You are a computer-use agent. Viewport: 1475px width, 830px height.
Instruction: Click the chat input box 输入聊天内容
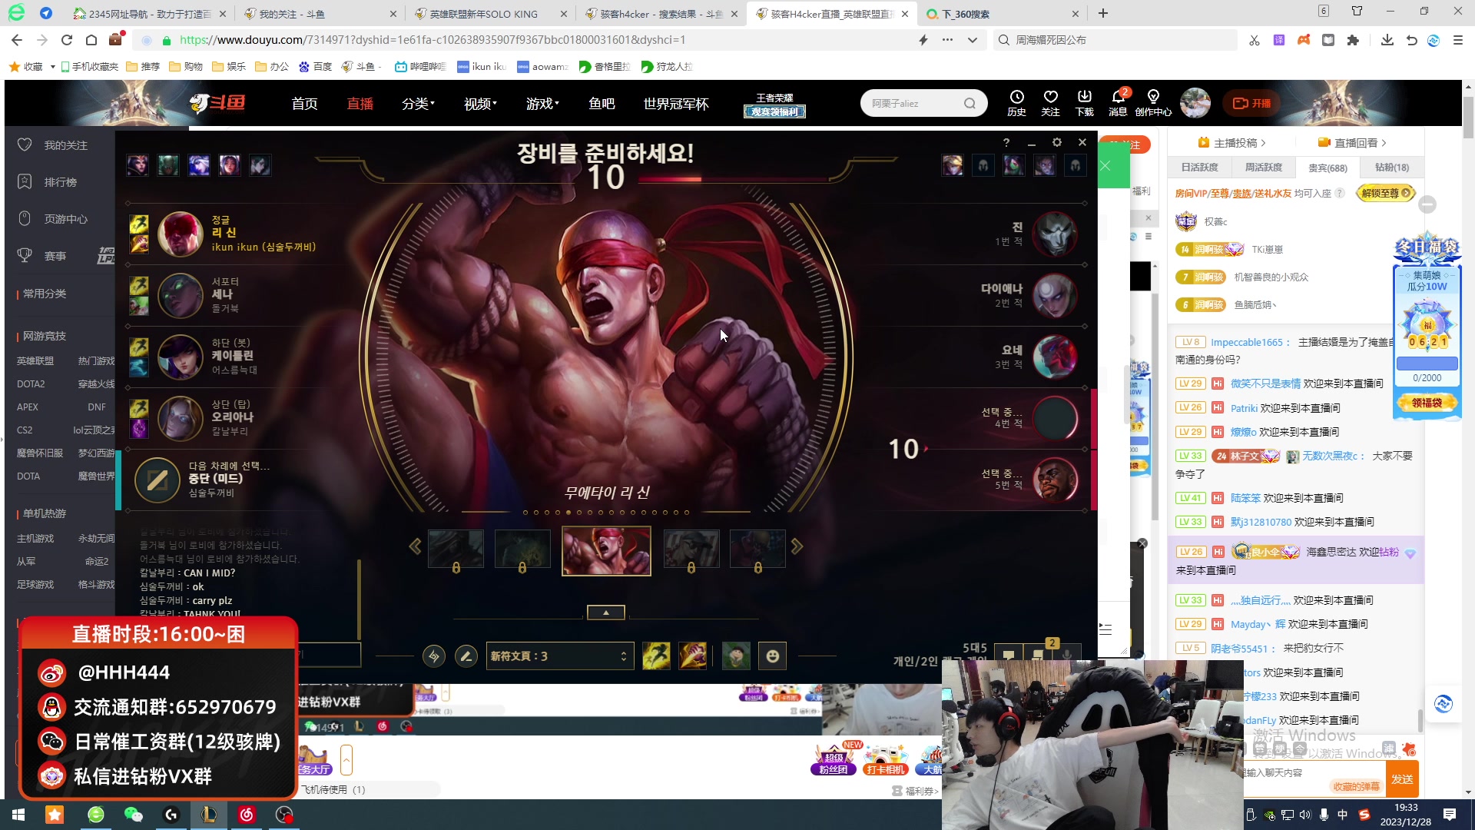pyautogui.click(x=1314, y=773)
